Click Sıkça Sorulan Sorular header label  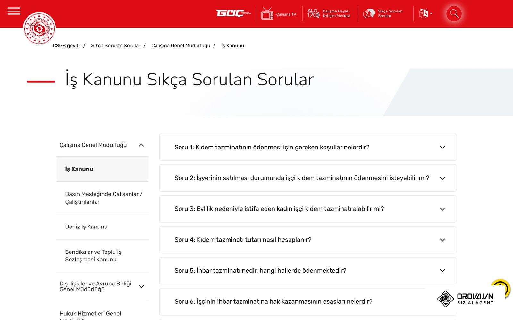click(390, 13)
